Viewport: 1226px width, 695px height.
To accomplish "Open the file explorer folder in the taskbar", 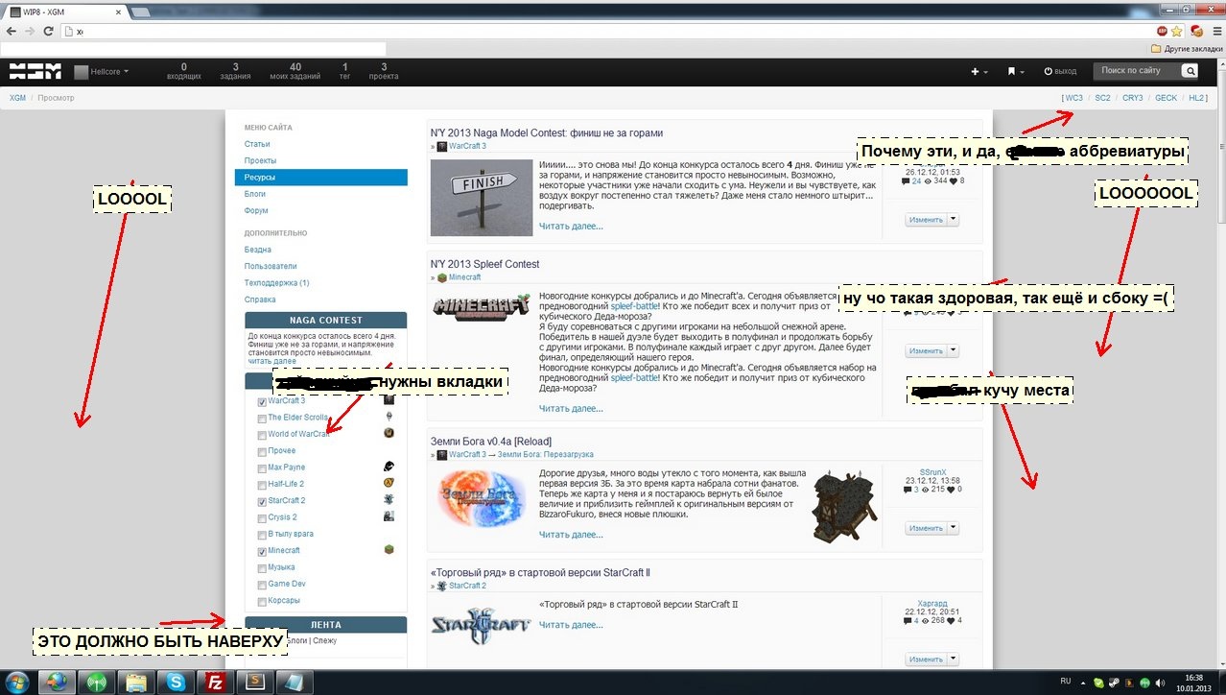I will pyautogui.click(x=135, y=683).
